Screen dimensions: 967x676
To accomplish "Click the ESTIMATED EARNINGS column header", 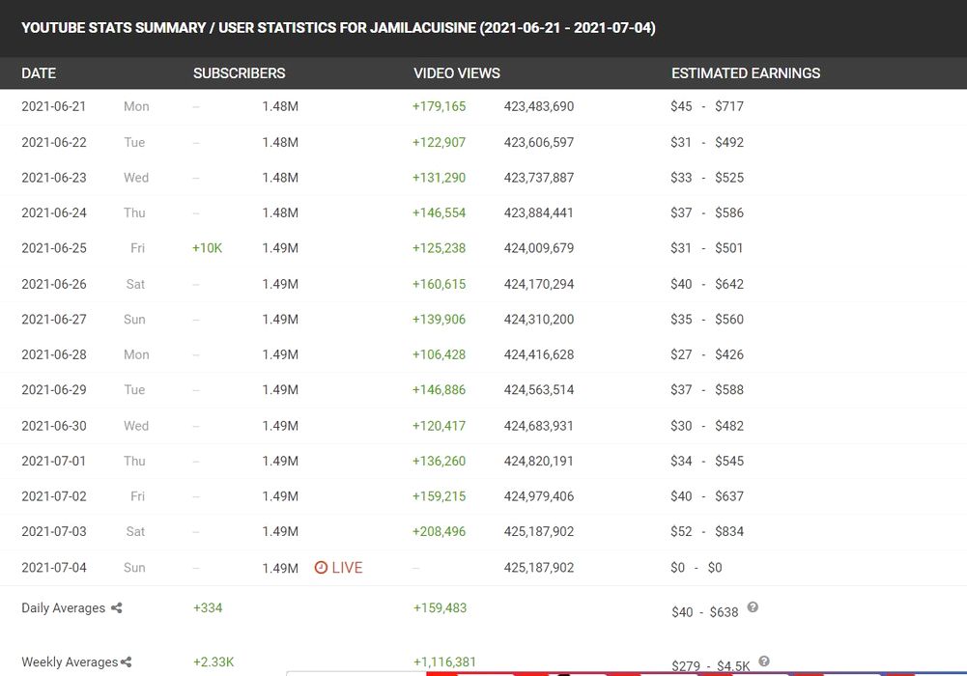I will (745, 73).
